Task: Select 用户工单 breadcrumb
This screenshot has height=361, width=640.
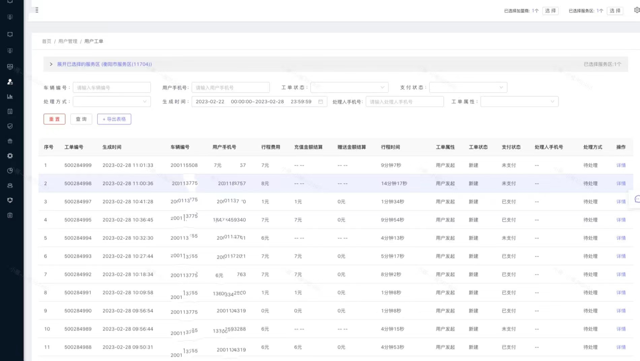Action: (x=94, y=41)
